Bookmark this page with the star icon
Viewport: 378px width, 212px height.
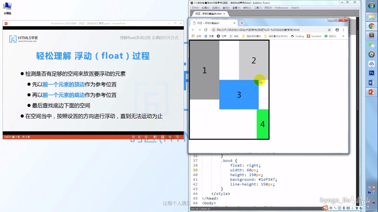[329, 30]
